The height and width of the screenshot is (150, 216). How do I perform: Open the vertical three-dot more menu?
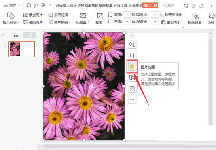tap(212, 6)
